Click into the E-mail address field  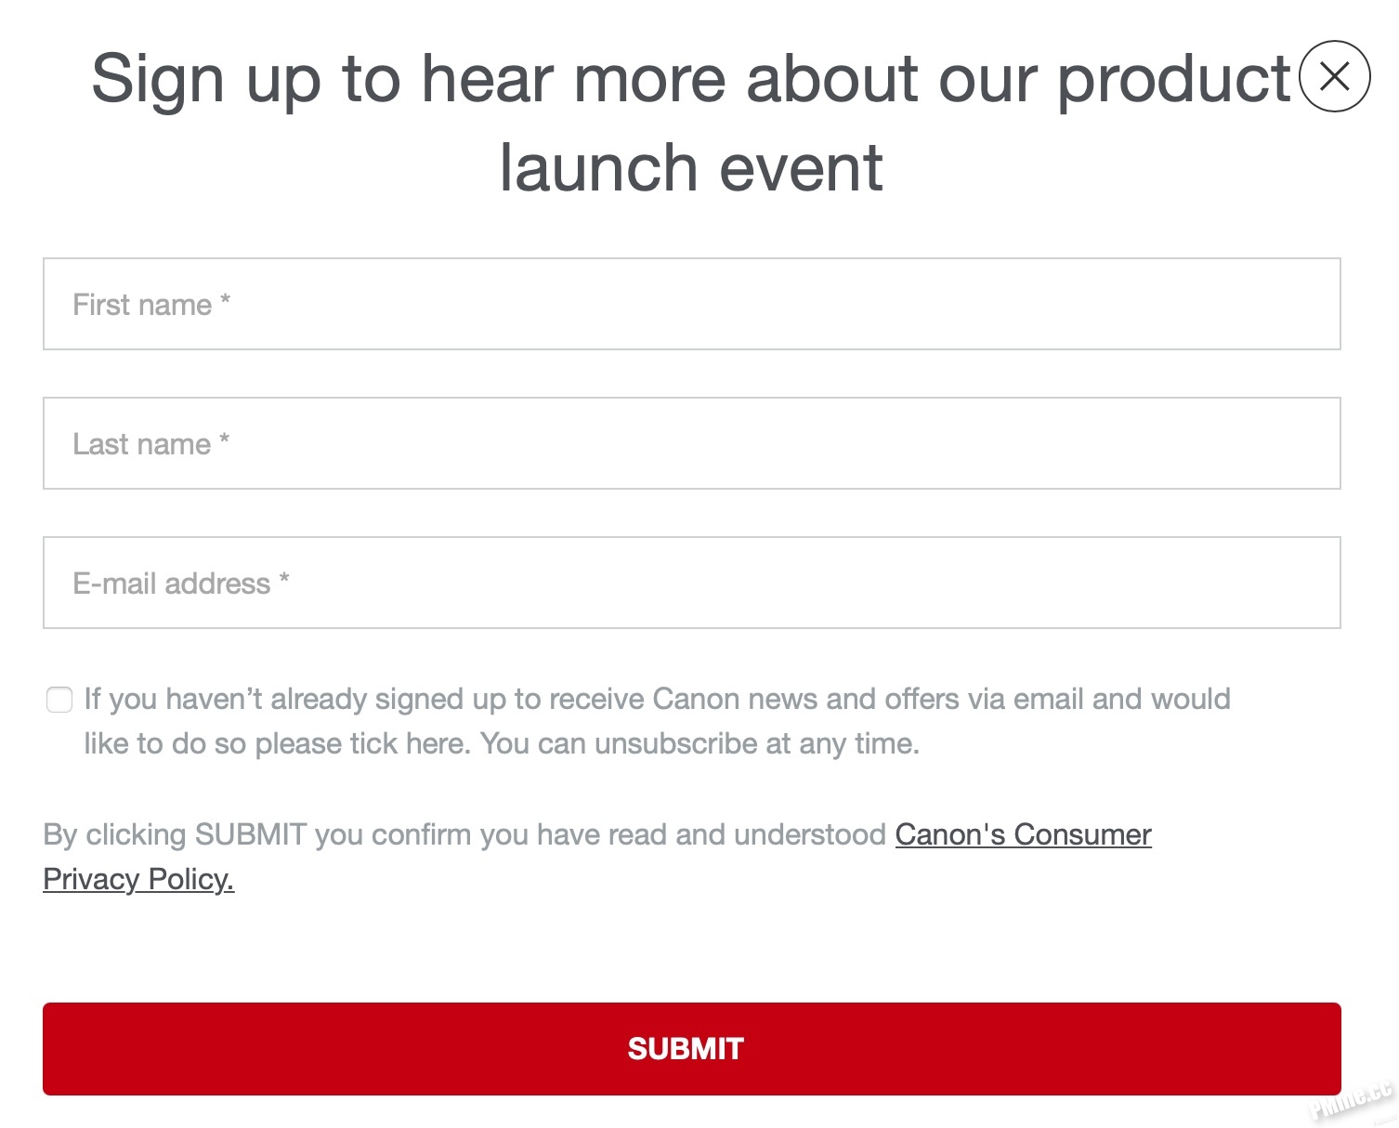[692, 583]
